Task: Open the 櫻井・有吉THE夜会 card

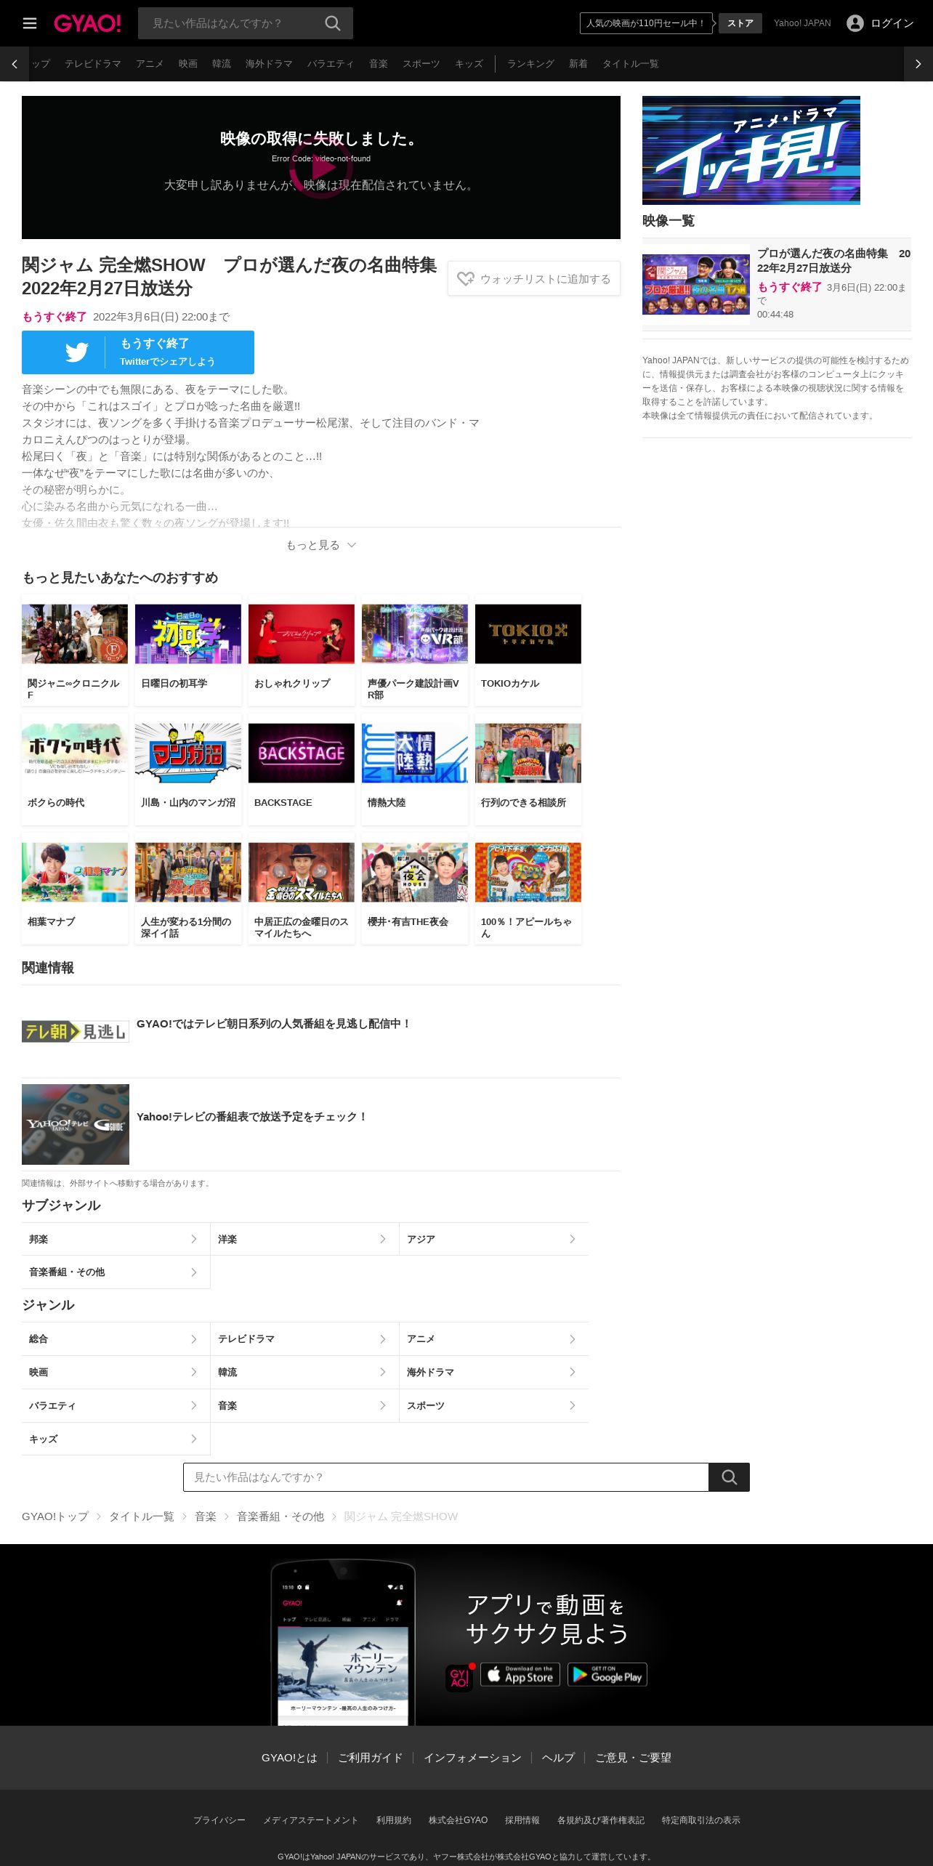Action: (x=415, y=889)
